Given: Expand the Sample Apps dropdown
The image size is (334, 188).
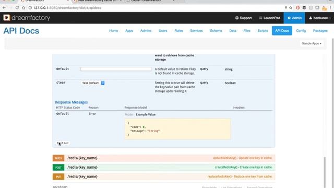Looking at the screenshot, I should pyautogui.click(x=312, y=43).
